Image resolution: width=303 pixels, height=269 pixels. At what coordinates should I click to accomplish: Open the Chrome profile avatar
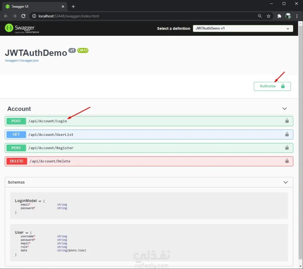pos(288,16)
